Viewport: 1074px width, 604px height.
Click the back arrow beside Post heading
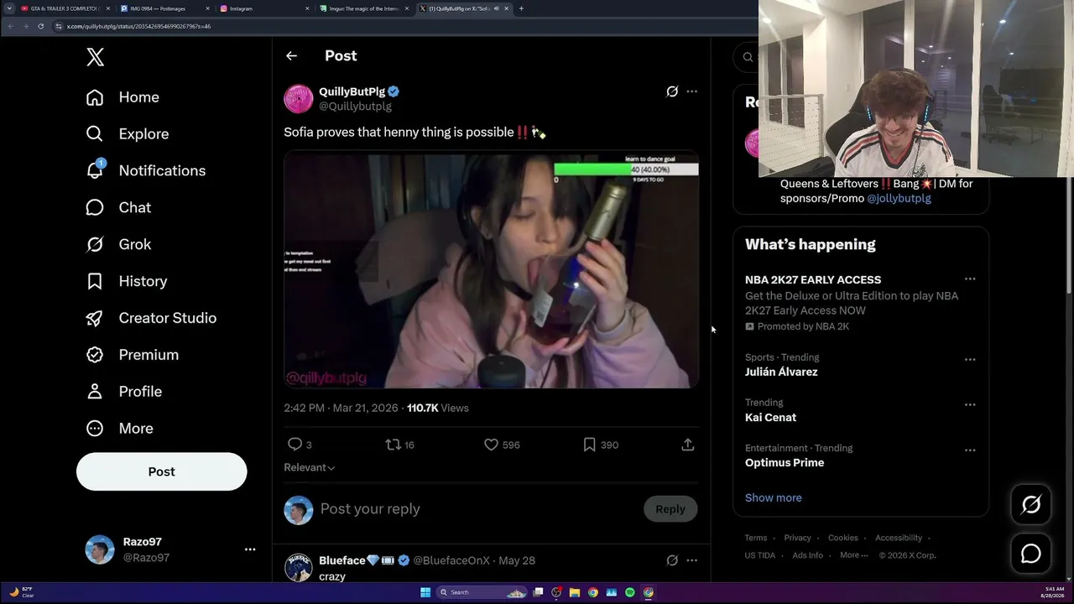tap(291, 56)
